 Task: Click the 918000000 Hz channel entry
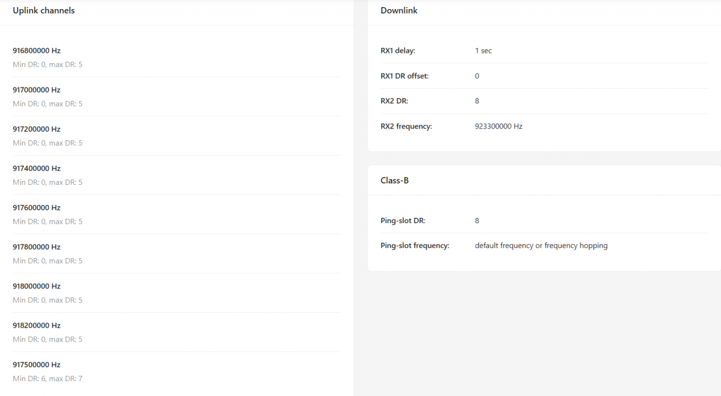coord(37,287)
